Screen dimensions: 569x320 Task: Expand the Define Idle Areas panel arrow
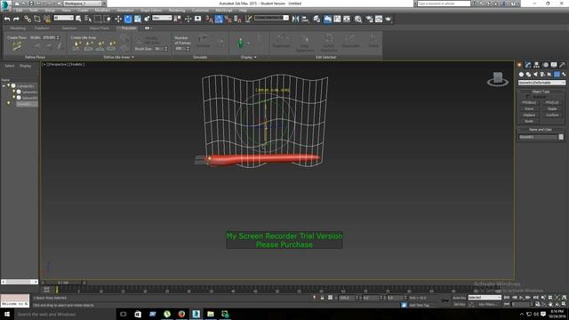pos(132,57)
